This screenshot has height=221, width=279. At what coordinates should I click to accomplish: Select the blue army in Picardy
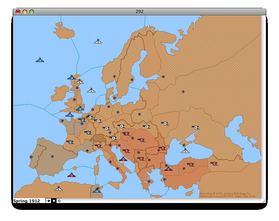(x=82, y=120)
